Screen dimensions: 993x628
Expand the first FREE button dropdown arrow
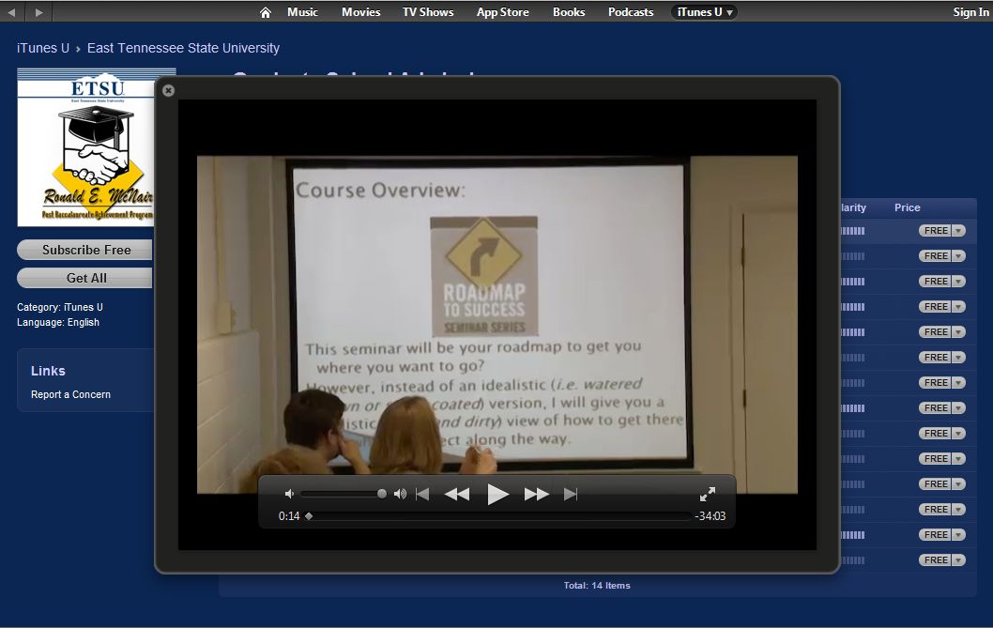[x=958, y=231]
